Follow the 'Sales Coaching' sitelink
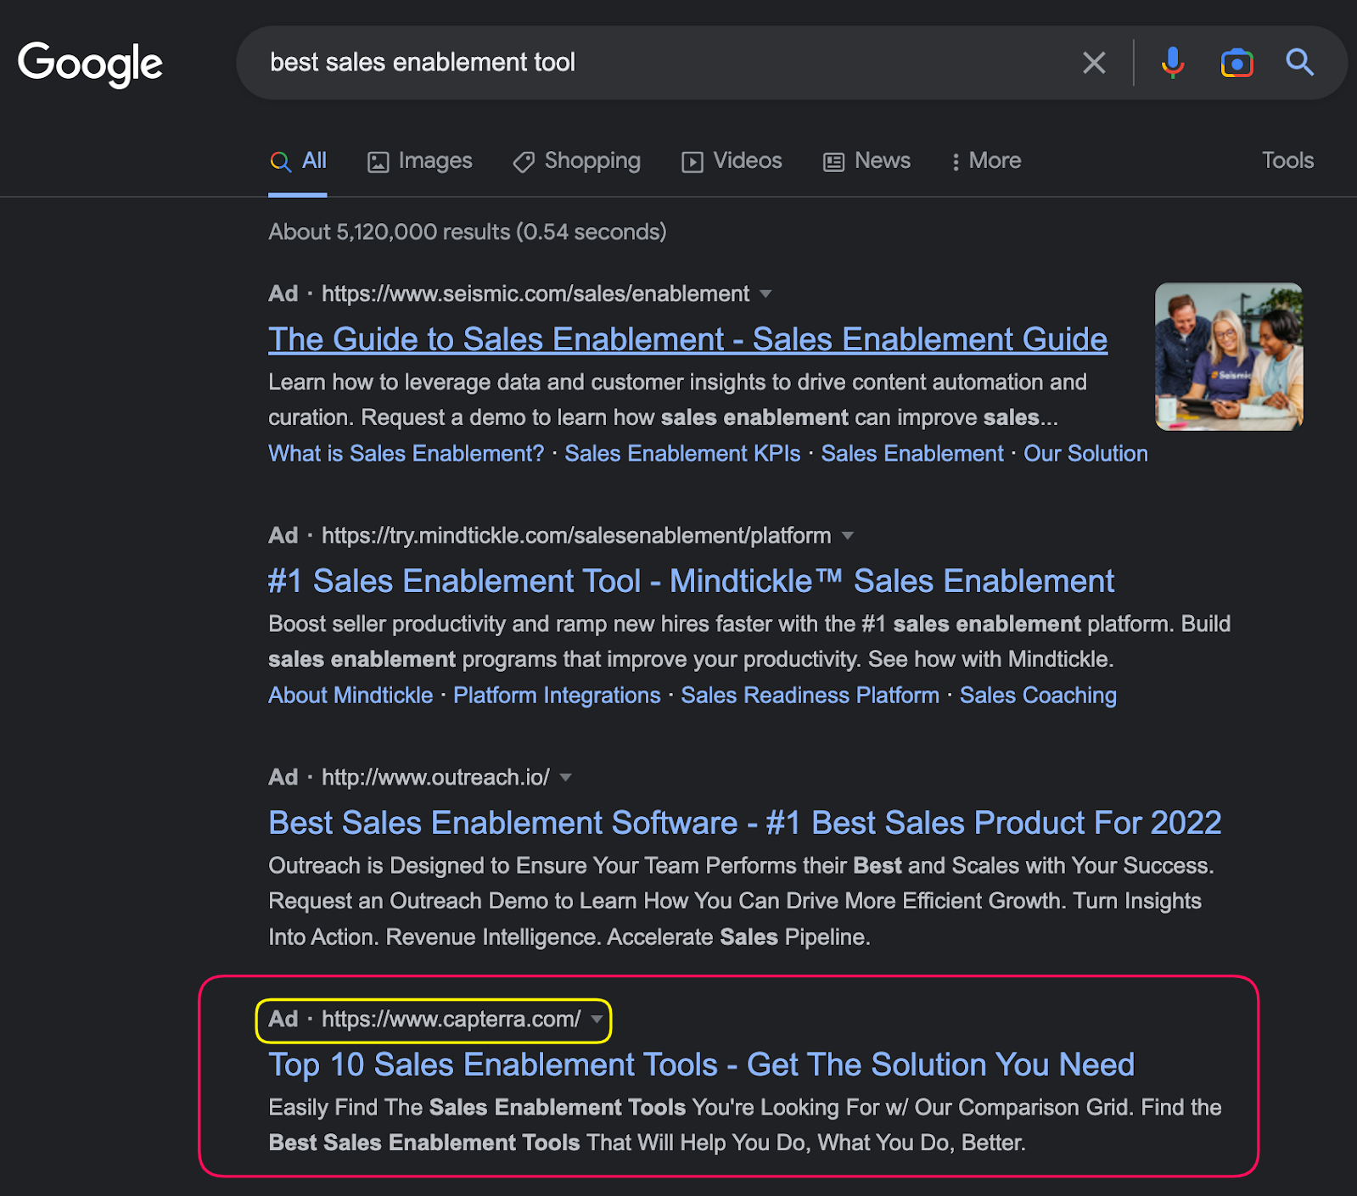 [x=1038, y=696]
